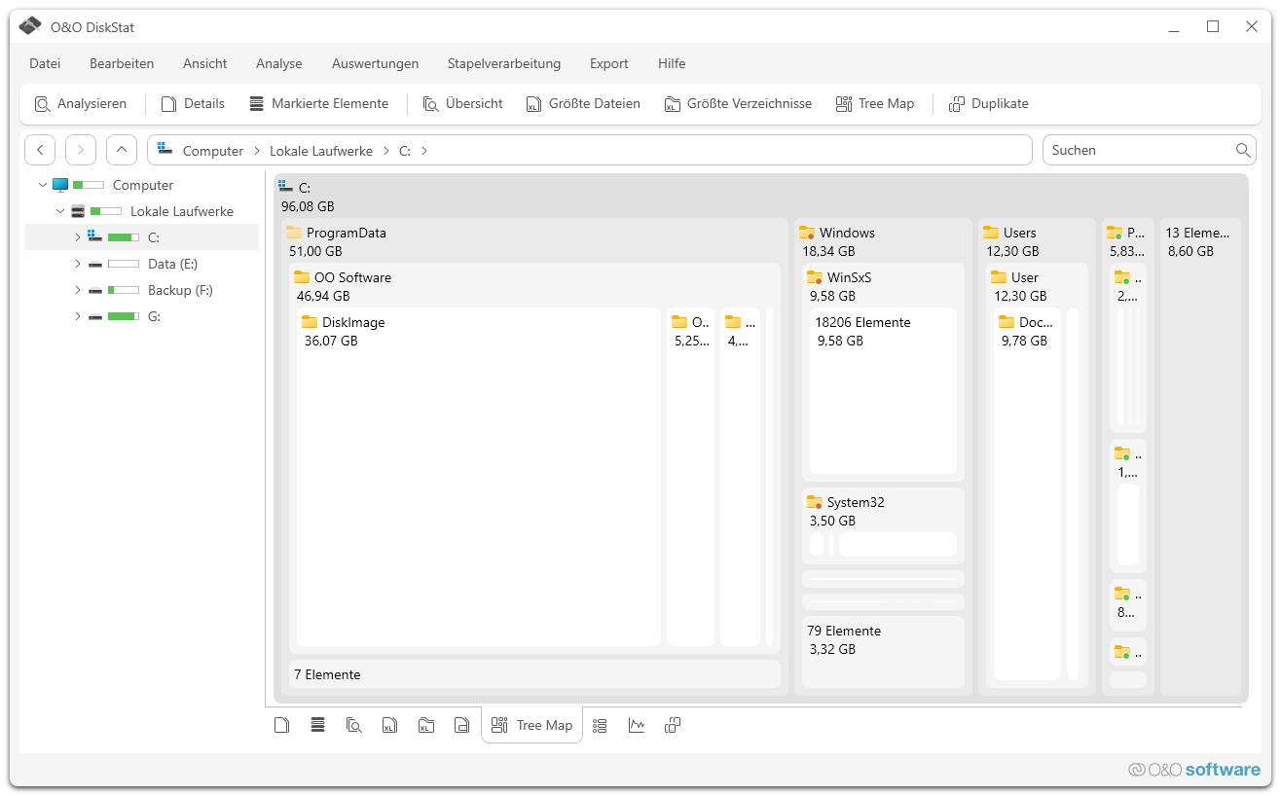Image resolution: width=1281 pixels, height=796 pixels.
Task: Click breadcrumb chevron after C:
Action: click(424, 151)
